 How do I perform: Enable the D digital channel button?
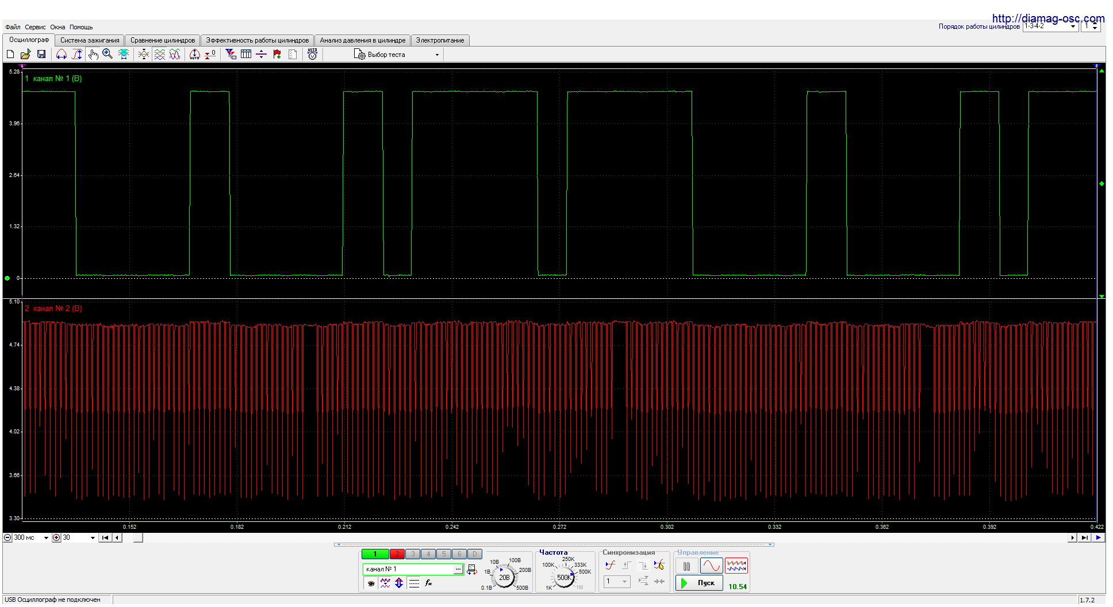[475, 554]
